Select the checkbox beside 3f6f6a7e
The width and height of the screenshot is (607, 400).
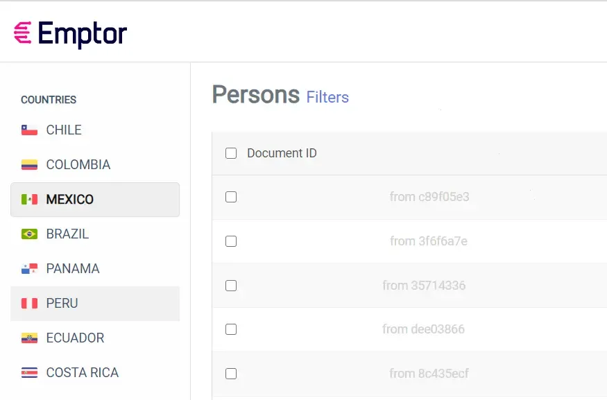pos(231,241)
